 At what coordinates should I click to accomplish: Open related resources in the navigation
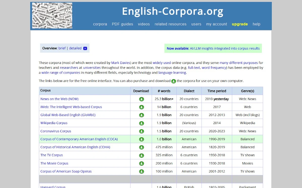click(170, 24)
